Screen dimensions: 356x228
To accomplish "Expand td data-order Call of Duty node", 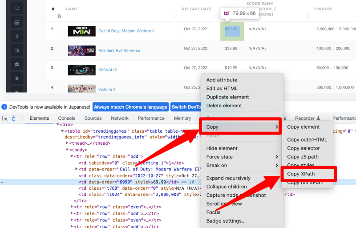I will 76,169.
